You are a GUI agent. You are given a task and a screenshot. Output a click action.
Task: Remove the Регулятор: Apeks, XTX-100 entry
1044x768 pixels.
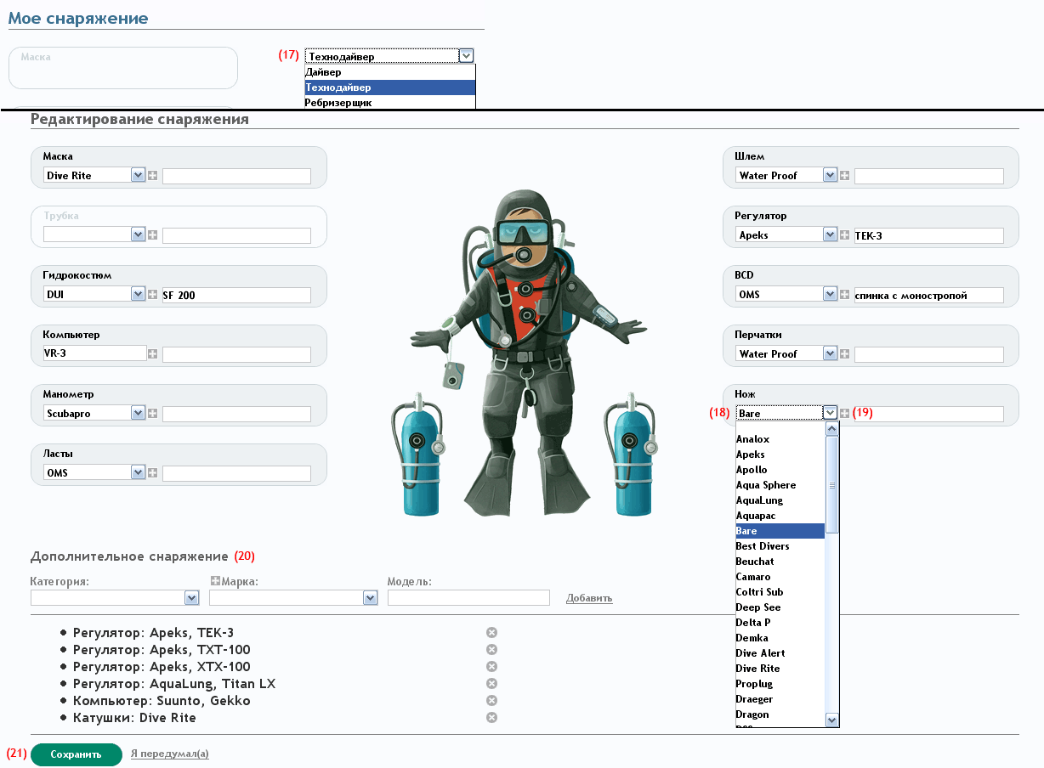coord(491,667)
